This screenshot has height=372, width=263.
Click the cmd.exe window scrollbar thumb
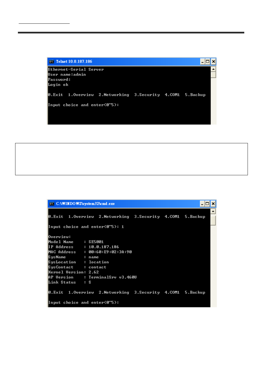point(213,220)
